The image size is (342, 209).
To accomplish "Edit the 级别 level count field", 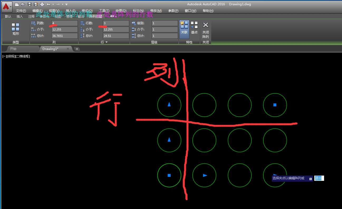I will pos(165,23).
